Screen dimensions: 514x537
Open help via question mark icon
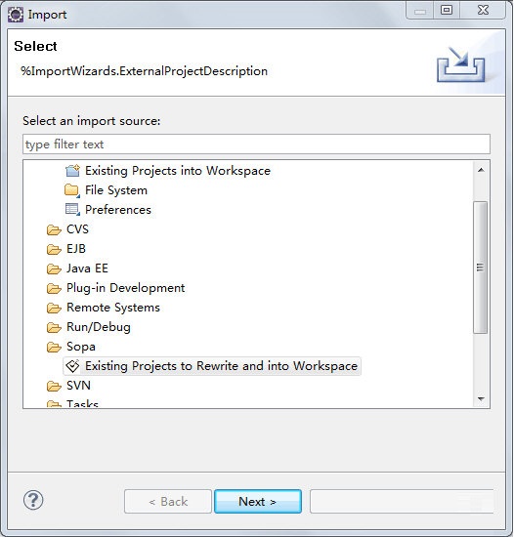[x=33, y=500]
